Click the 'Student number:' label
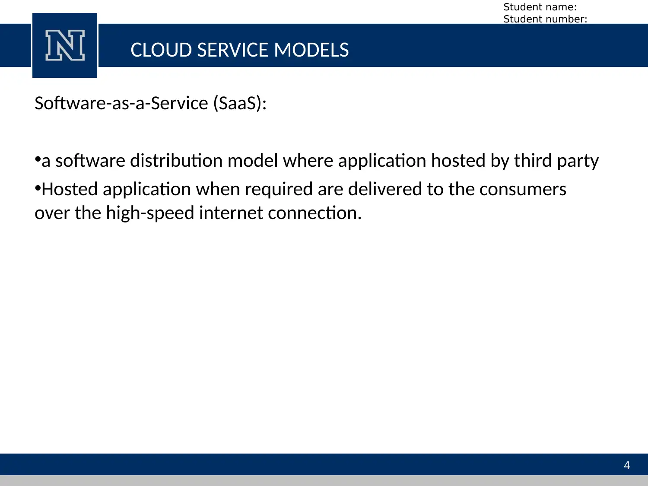The image size is (648, 486). [x=545, y=19]
